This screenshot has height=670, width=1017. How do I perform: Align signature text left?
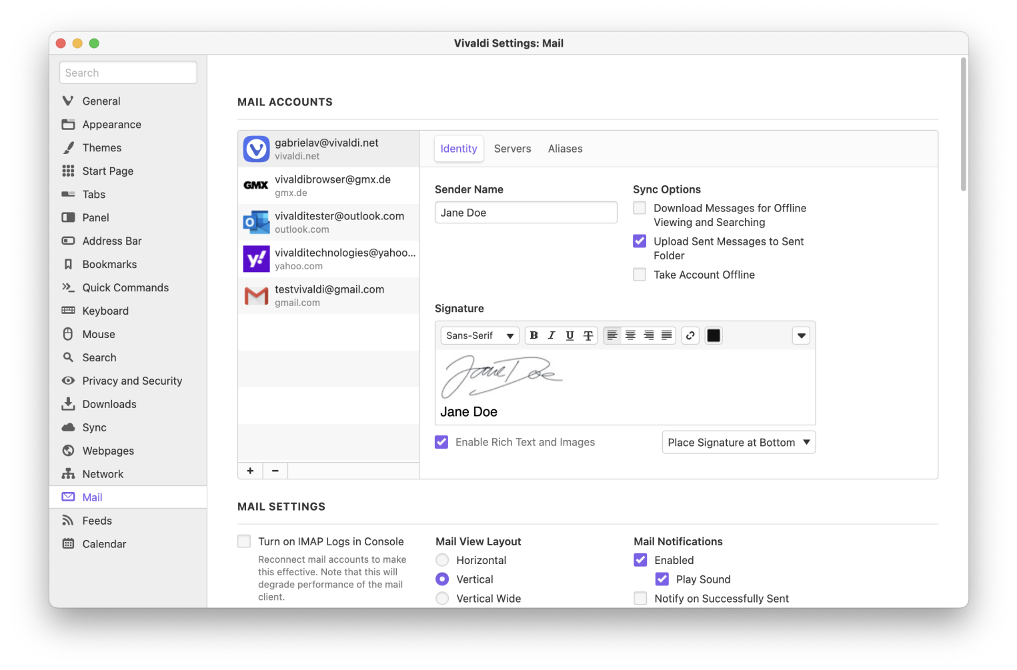(x=612, y=335)
